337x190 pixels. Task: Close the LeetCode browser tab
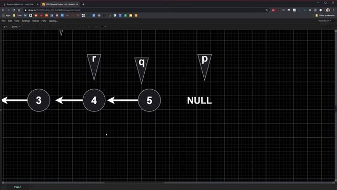38,4
